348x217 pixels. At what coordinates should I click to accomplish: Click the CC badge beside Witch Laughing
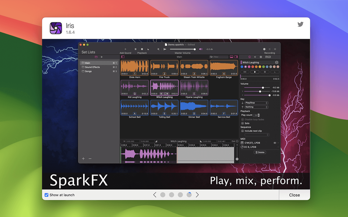(x=276, y=62)
